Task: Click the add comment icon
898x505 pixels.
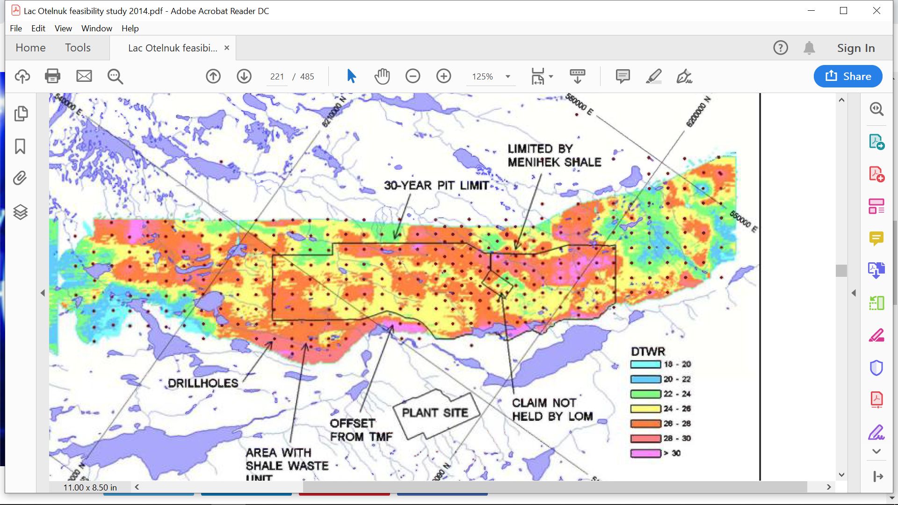Action: click(623, 76)
